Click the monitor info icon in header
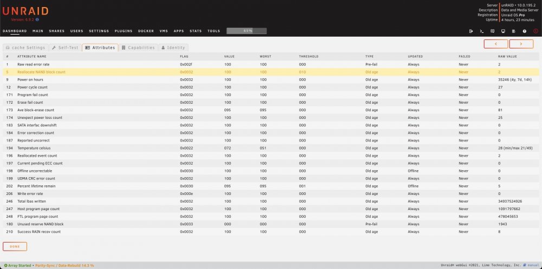This screenshot has width=542, height=269. coord(503,31)
